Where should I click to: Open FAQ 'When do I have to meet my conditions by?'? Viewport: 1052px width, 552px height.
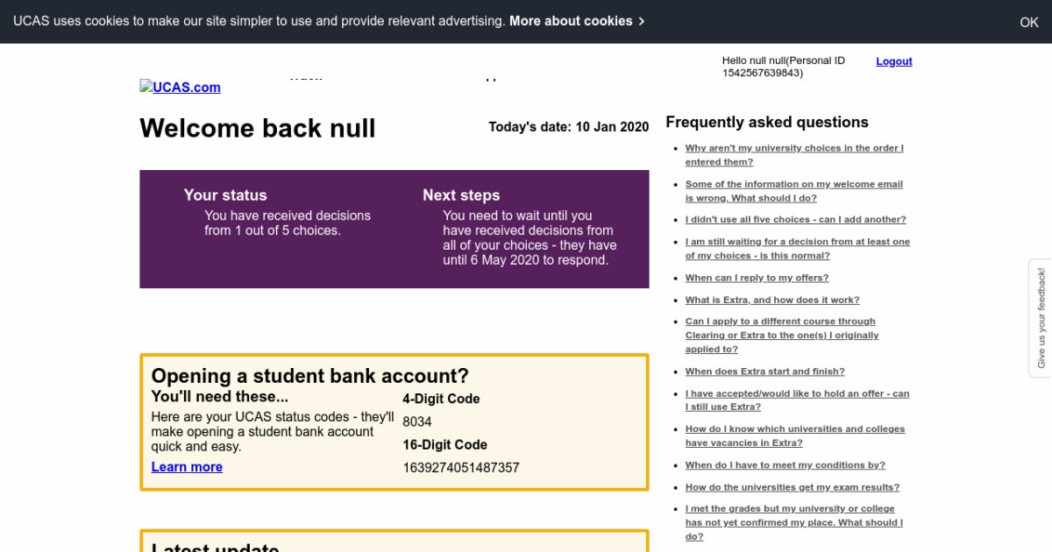785,465
